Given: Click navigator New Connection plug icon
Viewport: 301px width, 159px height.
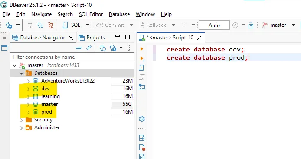Looking at the screenshot, I should [103, 48].
